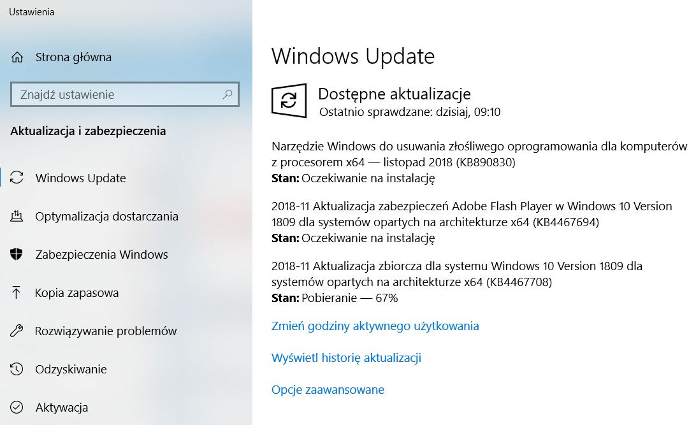Click the magnifier icon in the search box

click(227, 94)
